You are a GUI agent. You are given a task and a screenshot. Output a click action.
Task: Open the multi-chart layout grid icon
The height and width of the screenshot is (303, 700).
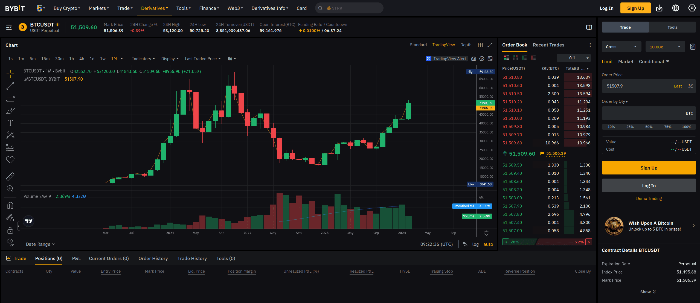click(x=480, y=45)
